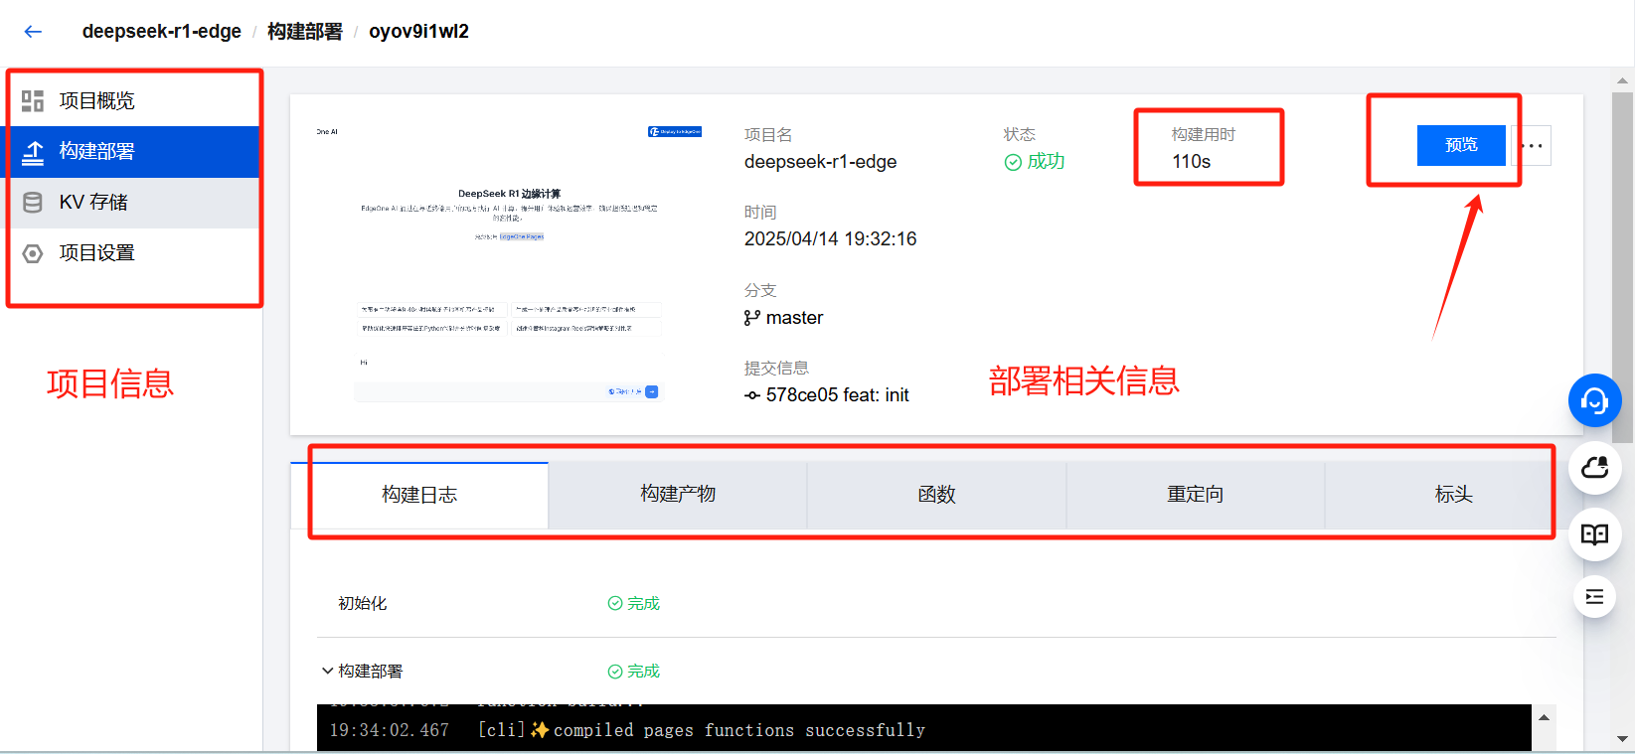Collapse the 构建部署 log section
The height and width of the screenshot is (754, 1635).
point(327,671)
